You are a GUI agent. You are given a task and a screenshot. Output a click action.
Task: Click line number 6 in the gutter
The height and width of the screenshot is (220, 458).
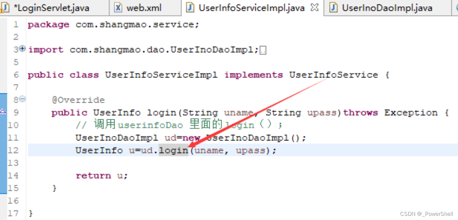(16, 75)
